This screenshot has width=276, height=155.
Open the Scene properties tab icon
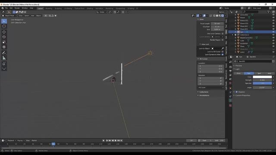[230, 79]
